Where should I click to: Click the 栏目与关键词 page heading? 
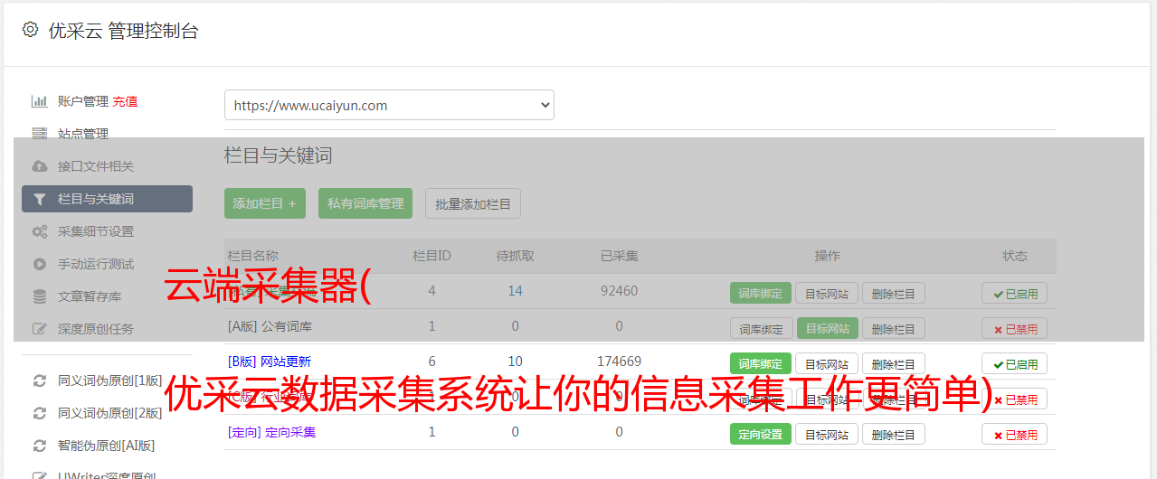point(279,155)
